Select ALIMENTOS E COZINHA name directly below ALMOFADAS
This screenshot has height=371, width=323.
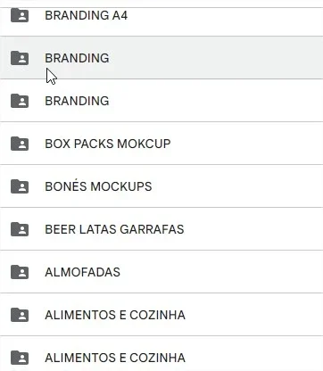[115, 315]
